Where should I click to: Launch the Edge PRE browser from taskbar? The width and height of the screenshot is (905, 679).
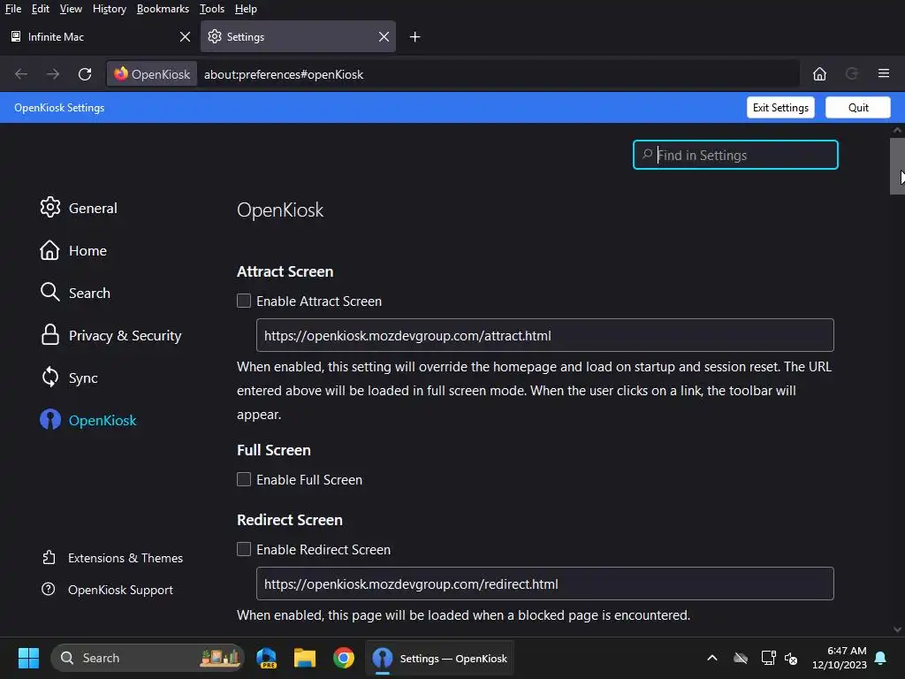point(267,658)
